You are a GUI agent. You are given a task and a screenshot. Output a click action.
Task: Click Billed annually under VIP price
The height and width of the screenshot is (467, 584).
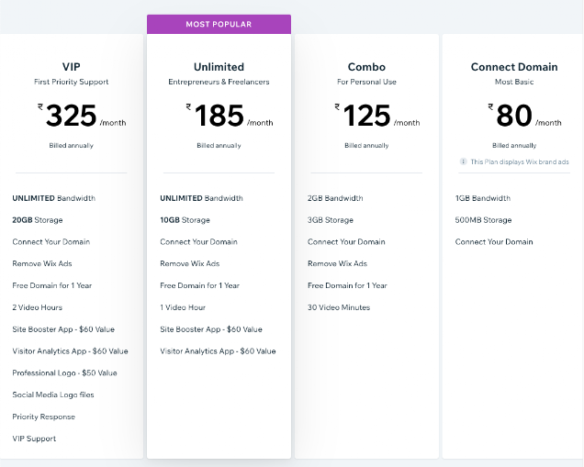tap(71, 146)
